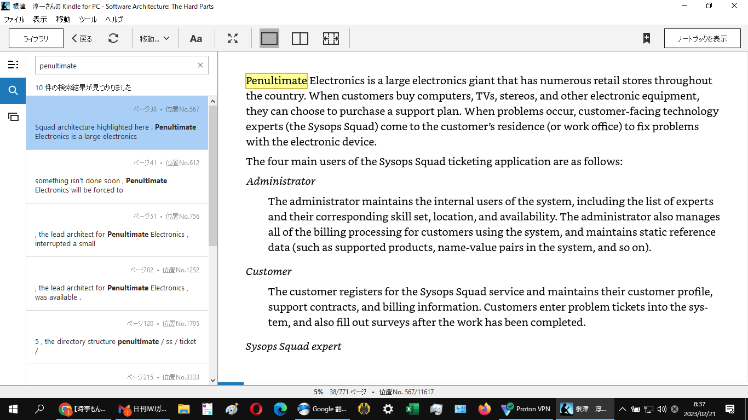Switch to Google 翻訳 window in taskbar
Viewport: 748px width, 420px height.
(x=322, y=409)
